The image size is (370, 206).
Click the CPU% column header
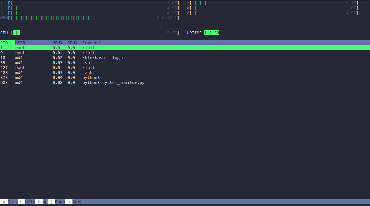pyautogui.click(x=72, y=43)
